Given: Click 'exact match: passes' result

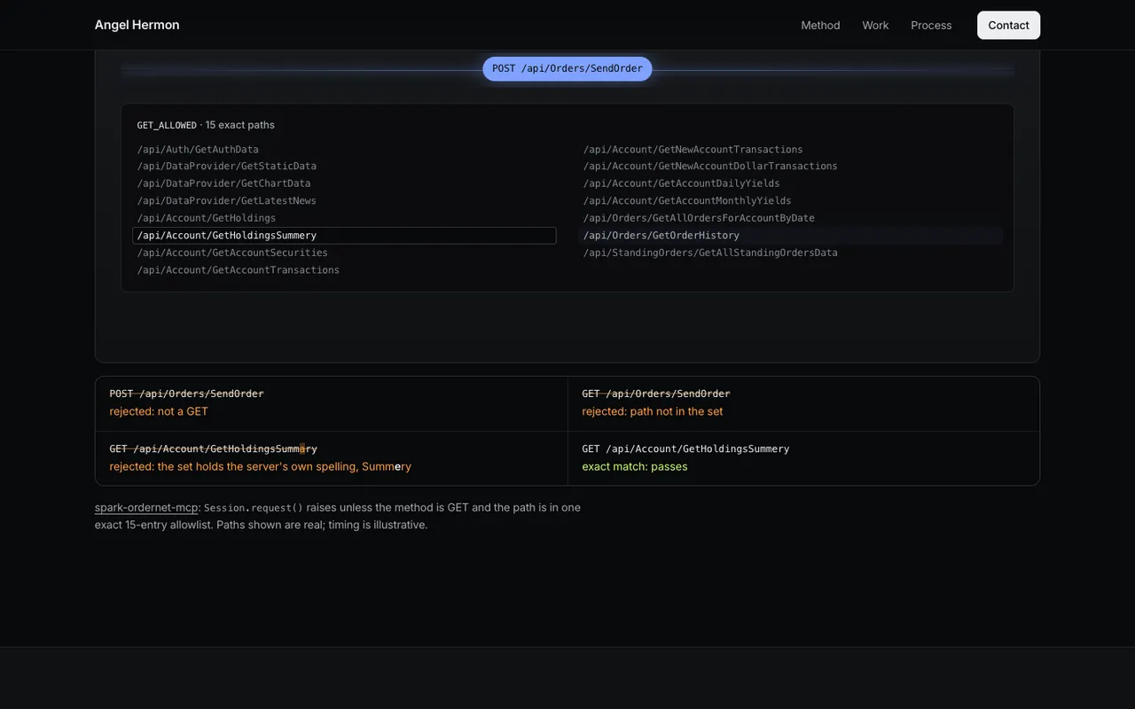Looking at the screenshot, I should (x=634, y=466).
